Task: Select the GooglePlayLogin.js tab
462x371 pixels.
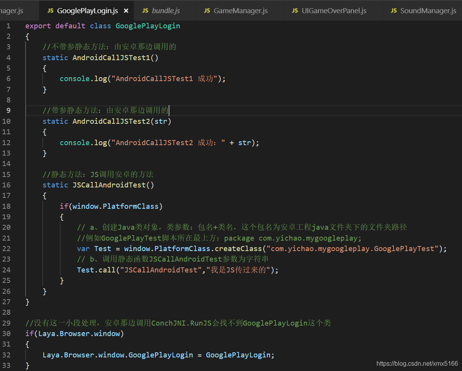Action: (x=87, y=11)
